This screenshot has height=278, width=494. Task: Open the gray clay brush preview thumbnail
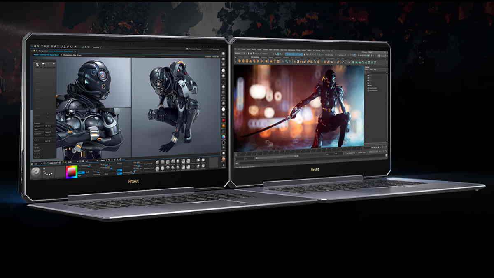[36, 173]
